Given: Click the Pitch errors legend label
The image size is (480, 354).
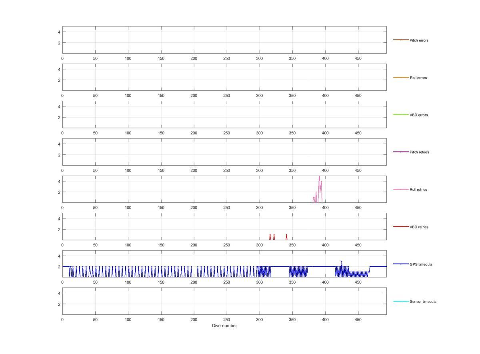Looking at the screenshot, I should (419, 40).
